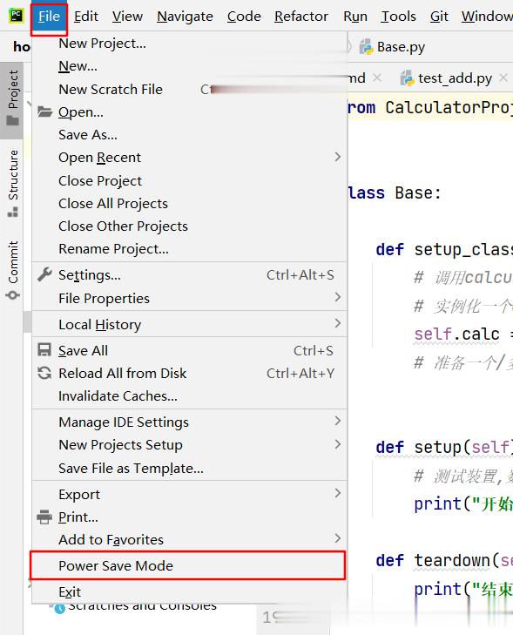Close the test_add.py editor tab

tap(503, 78)
